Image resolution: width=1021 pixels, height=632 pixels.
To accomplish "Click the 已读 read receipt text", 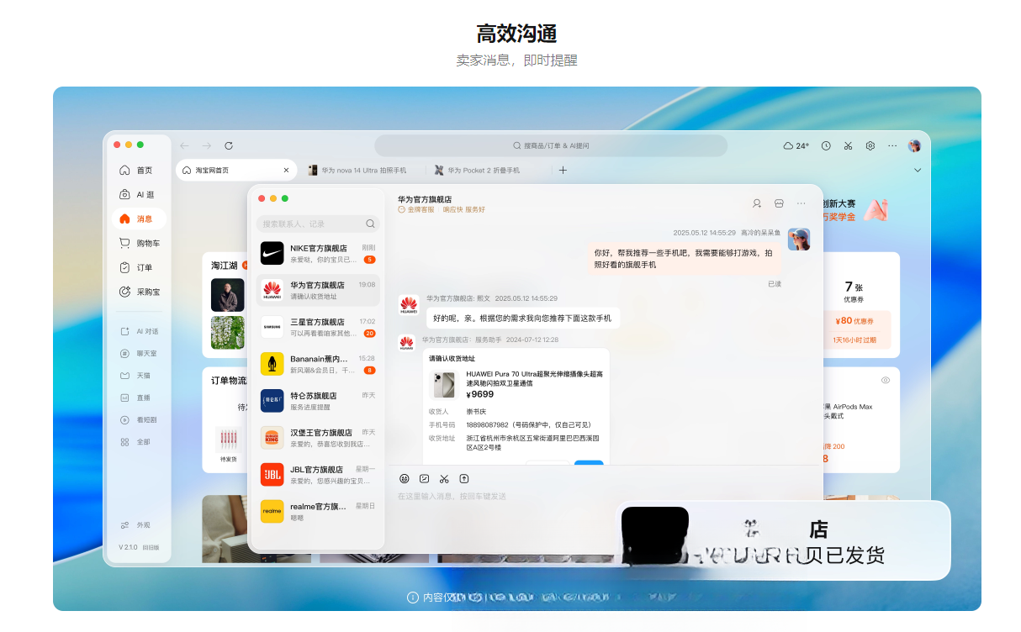I will click(775, 284).
